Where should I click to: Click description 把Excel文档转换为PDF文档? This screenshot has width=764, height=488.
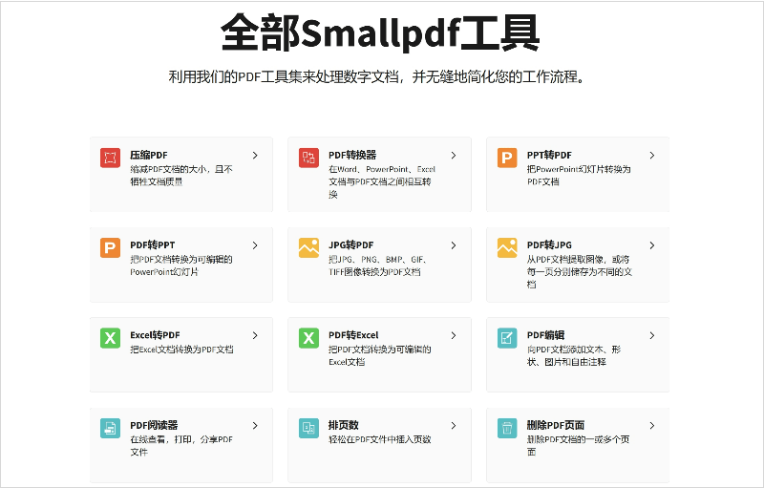[x=181, y=350]
